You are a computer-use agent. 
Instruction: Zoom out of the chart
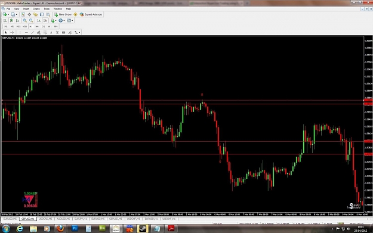[31, 20]
